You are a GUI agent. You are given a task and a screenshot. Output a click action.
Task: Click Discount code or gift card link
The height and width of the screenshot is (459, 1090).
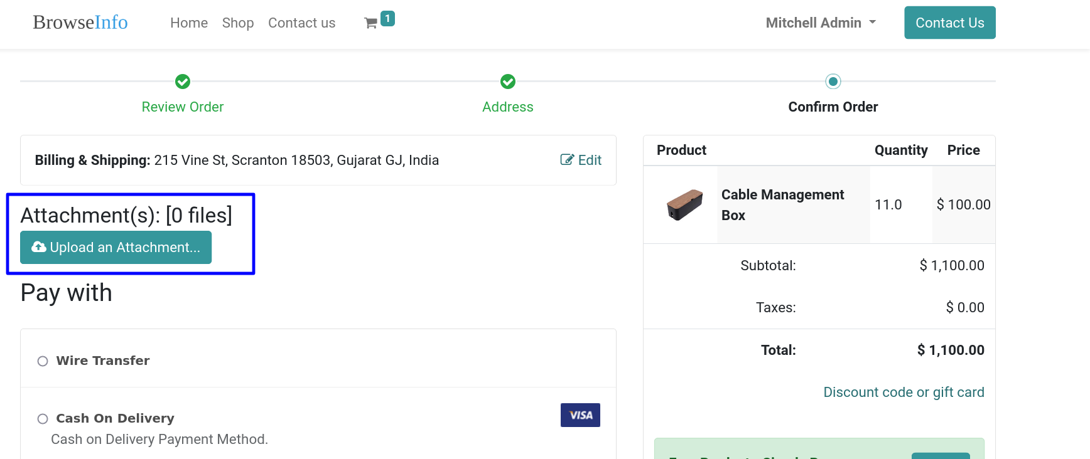(904, 393)
